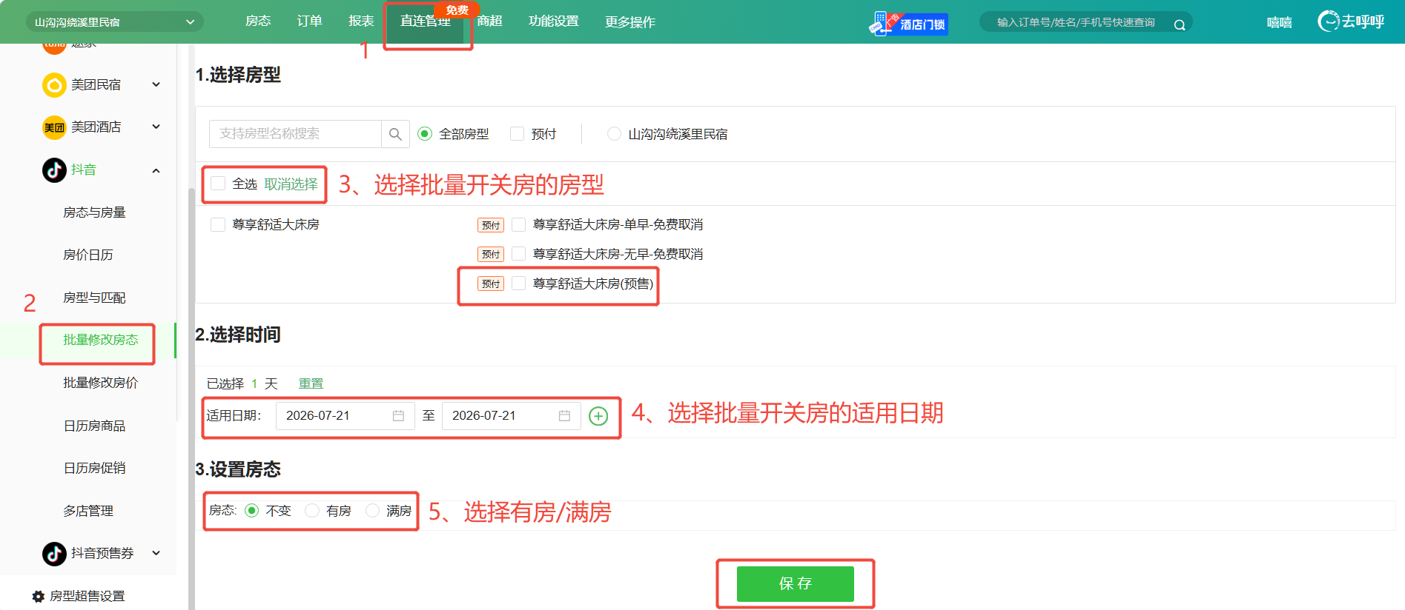Click the gear icon beside 房型超售设置
This screenshot has width=1405, height=610.
click(x=39, y=596)
